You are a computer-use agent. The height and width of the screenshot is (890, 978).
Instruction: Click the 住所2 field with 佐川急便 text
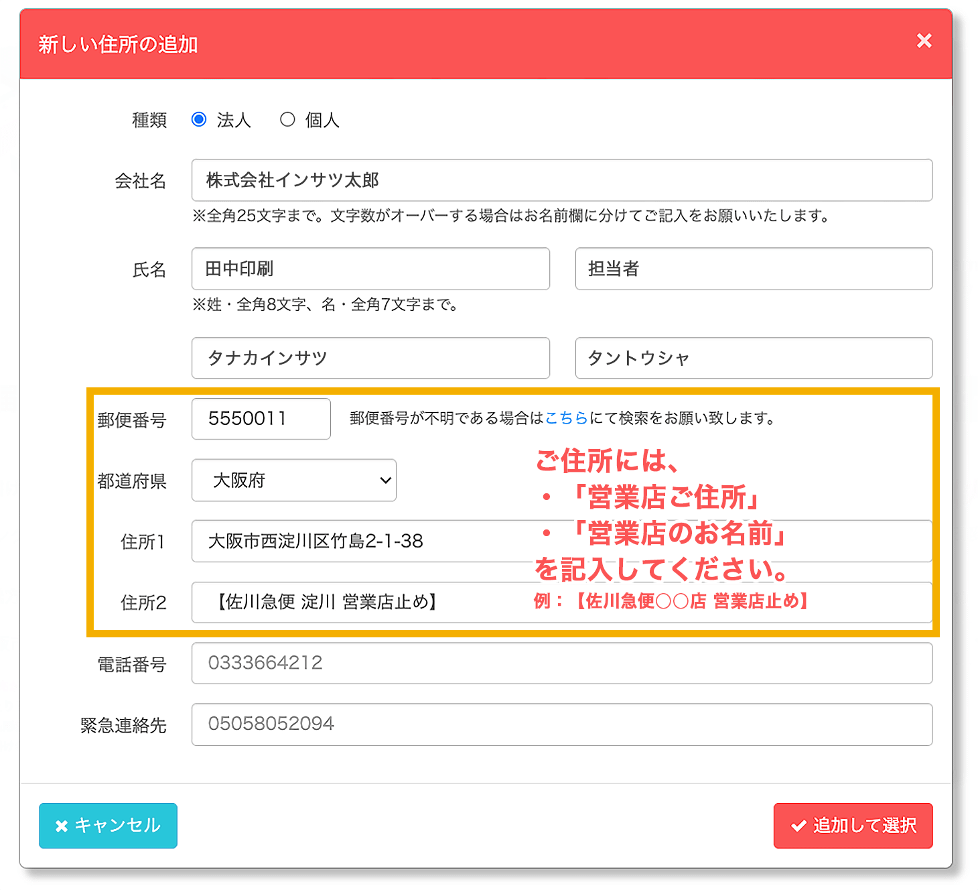point(362,602)
